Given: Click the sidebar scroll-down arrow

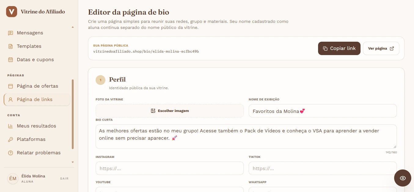Looking at the screenshot, I should point(73,162).
